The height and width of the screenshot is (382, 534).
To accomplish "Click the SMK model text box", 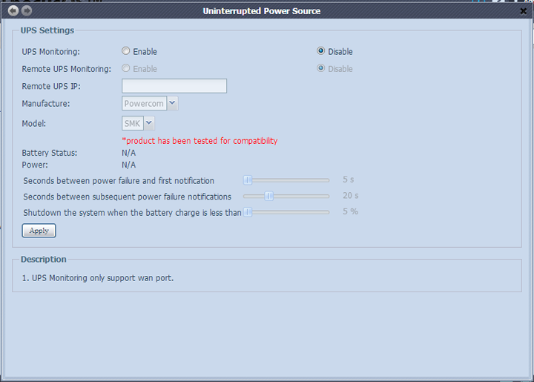I will point(132,123).
